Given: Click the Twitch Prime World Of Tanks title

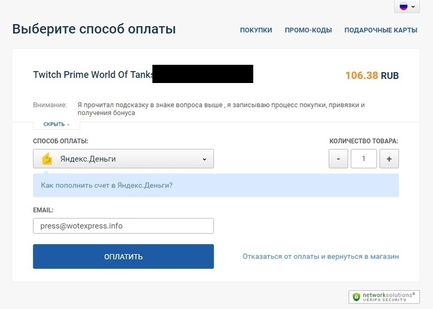Looking at the screenshot, I should (92, 75).
